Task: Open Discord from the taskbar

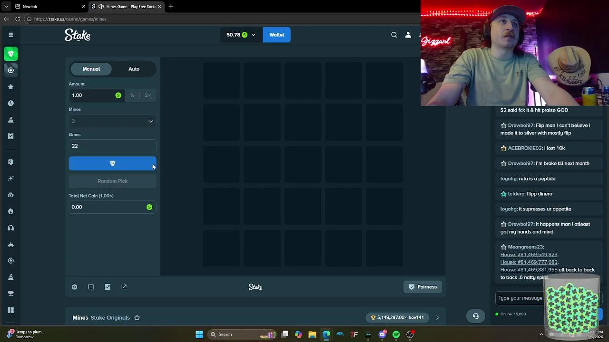Action: (x=382, y=334)
